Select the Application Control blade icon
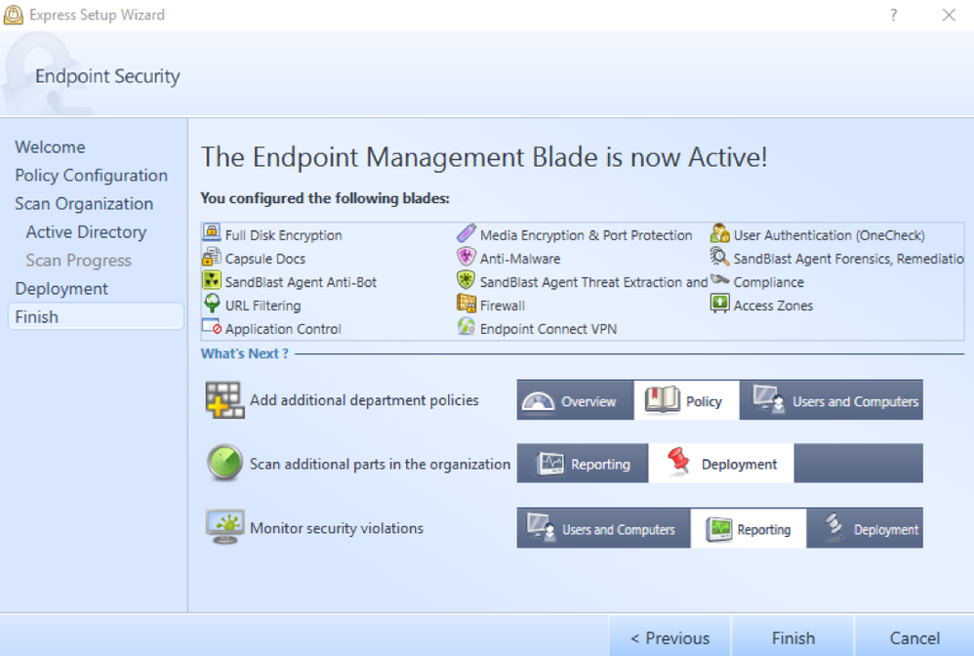This screenshot has height=656, width=974. point(211,327)
